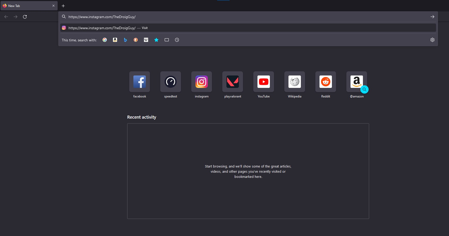The image size is (449, 236).
Task: Open the speedtest shortcut tile
Action: pyautogui.click(x=171, y=82)
